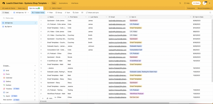Screen dimensions: 213x104
Task: Toggle the Views sidebar button
Action: pos(6,13)
